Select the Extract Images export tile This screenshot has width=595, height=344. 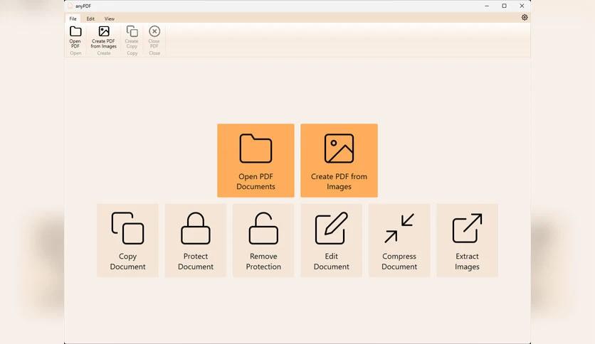pyautogui.click(x=467, y=240)
